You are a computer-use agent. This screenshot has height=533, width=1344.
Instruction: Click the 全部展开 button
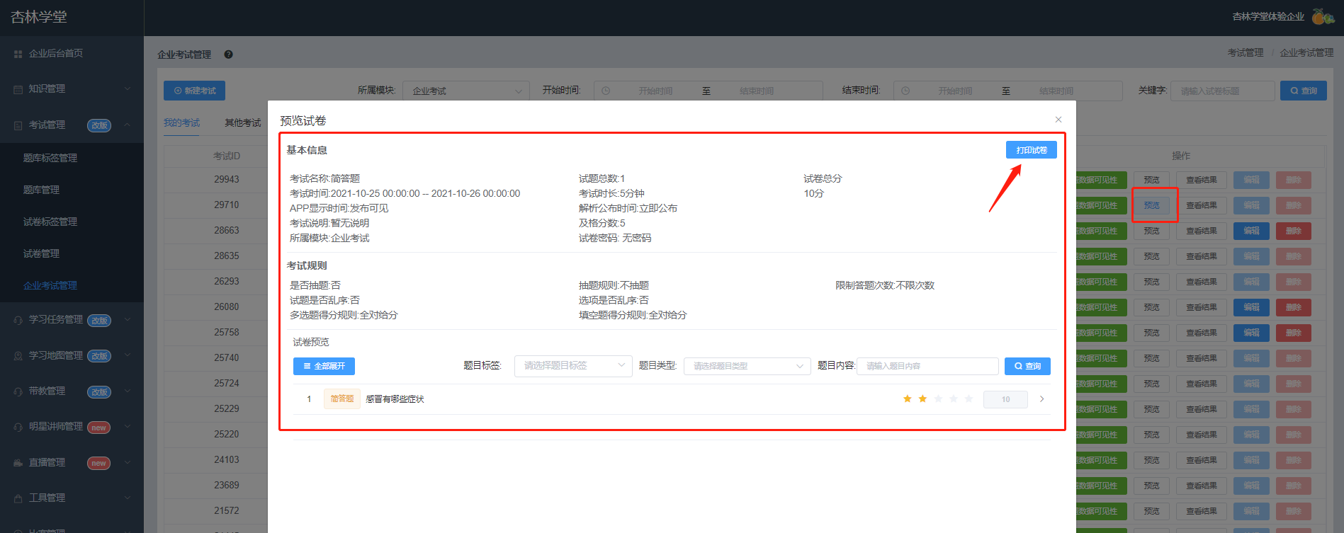(x=324, y=366)
